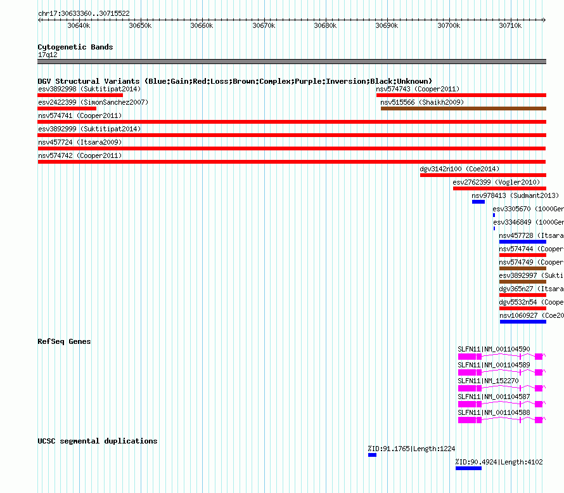564x493 pixels.
Task: Click the Cytogenetic Bands track title
Action: [75, 47]
